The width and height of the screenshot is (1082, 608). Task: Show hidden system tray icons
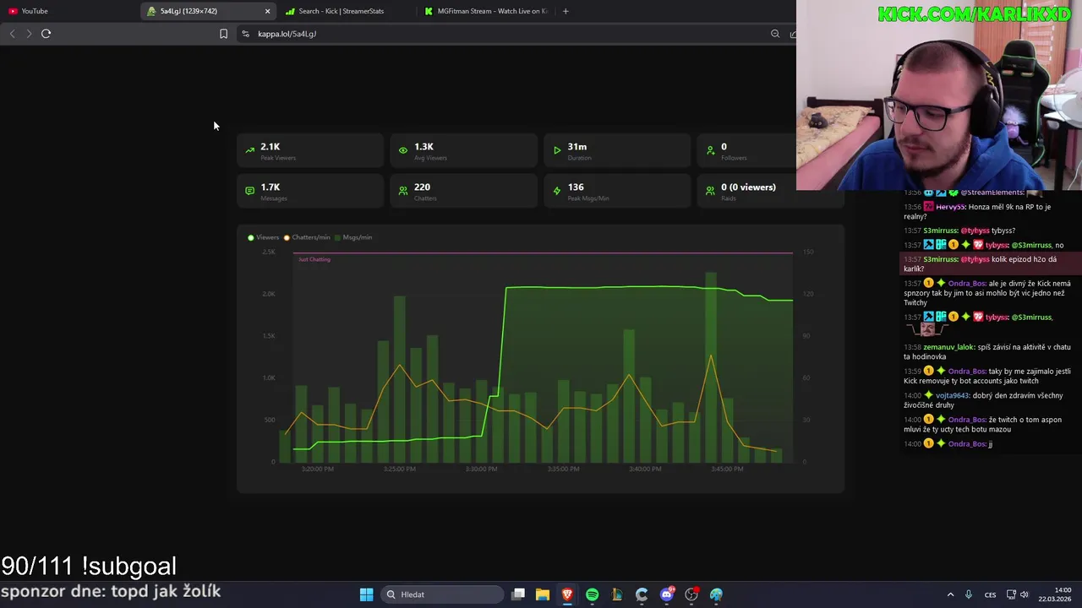click(950, 594)
